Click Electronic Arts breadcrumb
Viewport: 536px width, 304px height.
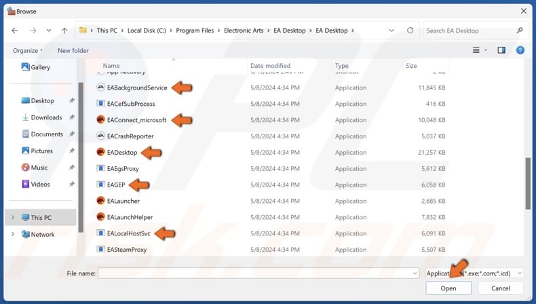(x=244, y=31)
